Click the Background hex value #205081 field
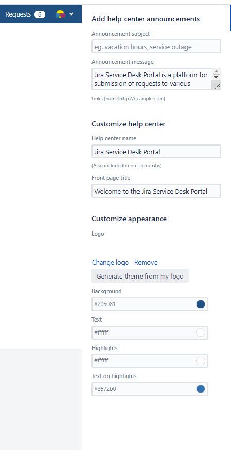 (149, 304)
